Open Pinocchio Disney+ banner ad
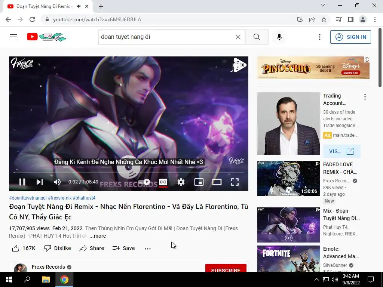Image resolution: width=383 pixels, height=287 pixels. tap(313, 68)
